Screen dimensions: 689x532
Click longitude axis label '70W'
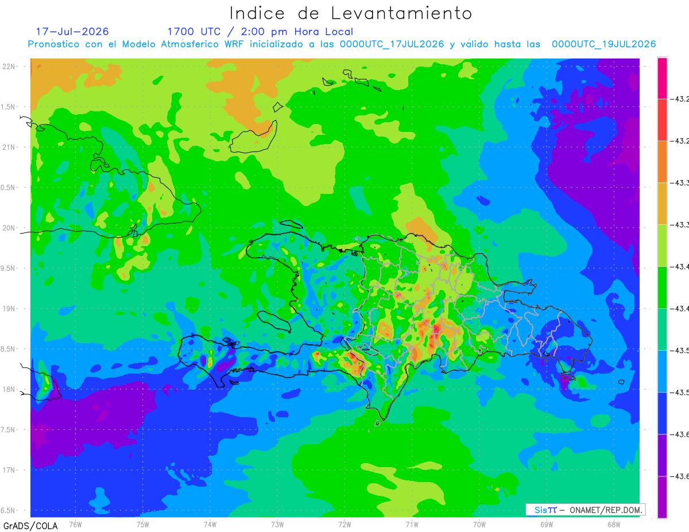[x=479, y=525]
